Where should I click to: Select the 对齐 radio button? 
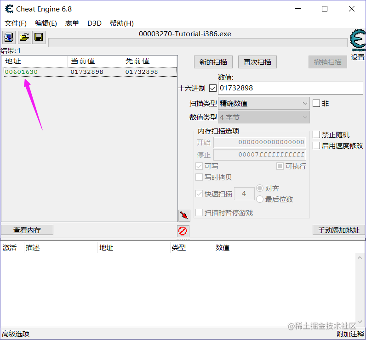point(260,188)
